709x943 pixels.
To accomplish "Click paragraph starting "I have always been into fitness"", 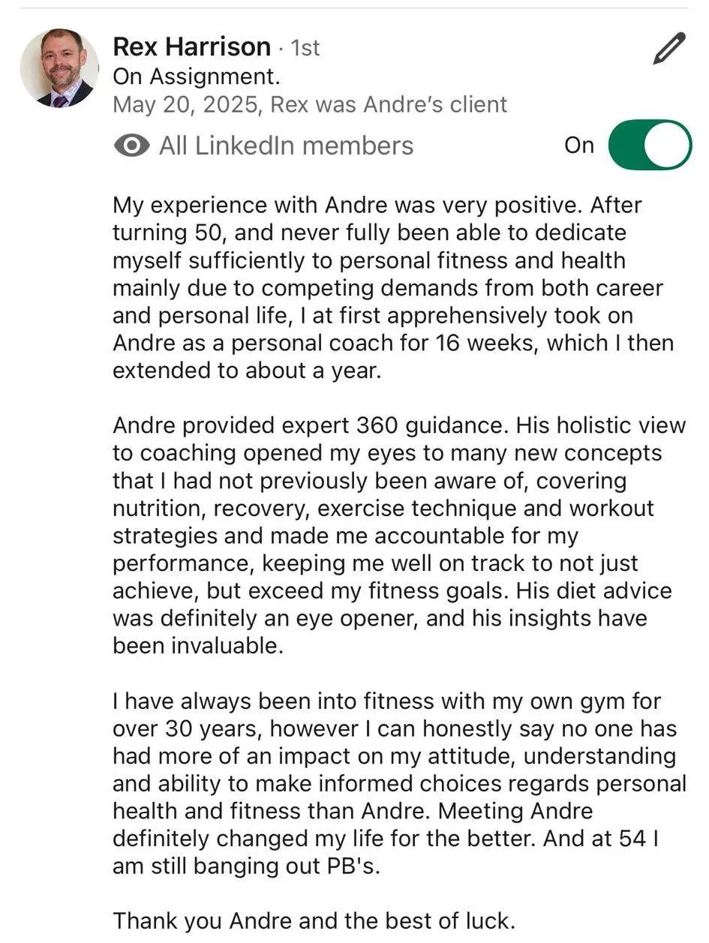I will [x=399, y=783].
